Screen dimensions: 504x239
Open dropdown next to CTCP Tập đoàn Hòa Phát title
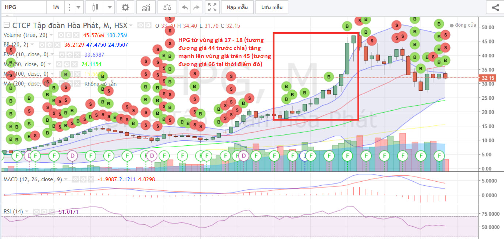click(x=131, y=25)
